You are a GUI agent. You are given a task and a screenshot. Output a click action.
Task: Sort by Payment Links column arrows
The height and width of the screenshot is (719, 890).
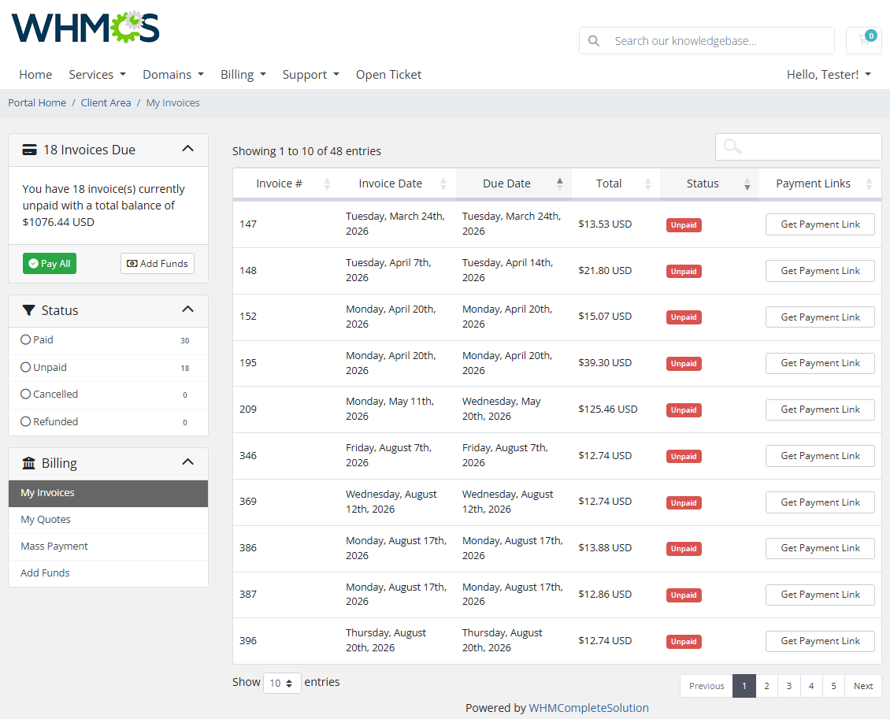pos(869,183)
